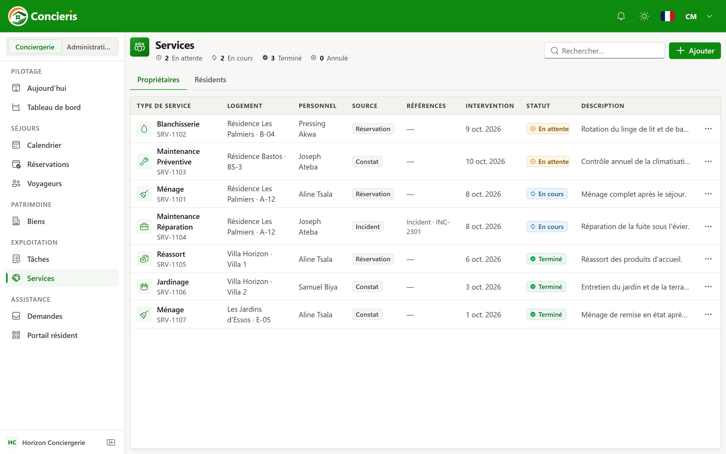726x454 pixels.
Task: Open the more menu for Ménage SRV-1101
Action: coord(708,194)
